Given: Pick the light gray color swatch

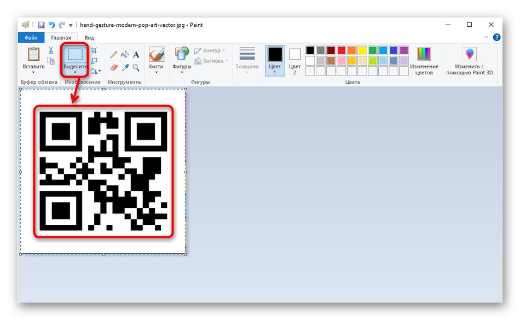Looking at the screenshot, I should (320, 61).
